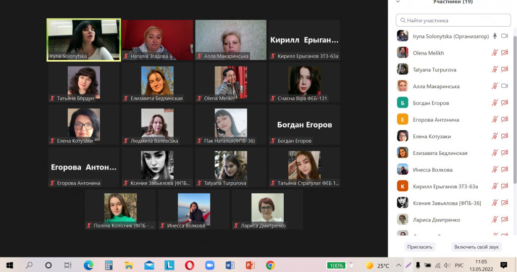
Task: Click crossed-out camera icon for Елена Котузаки
Action: pyautogui.click(x=504, y=136)
